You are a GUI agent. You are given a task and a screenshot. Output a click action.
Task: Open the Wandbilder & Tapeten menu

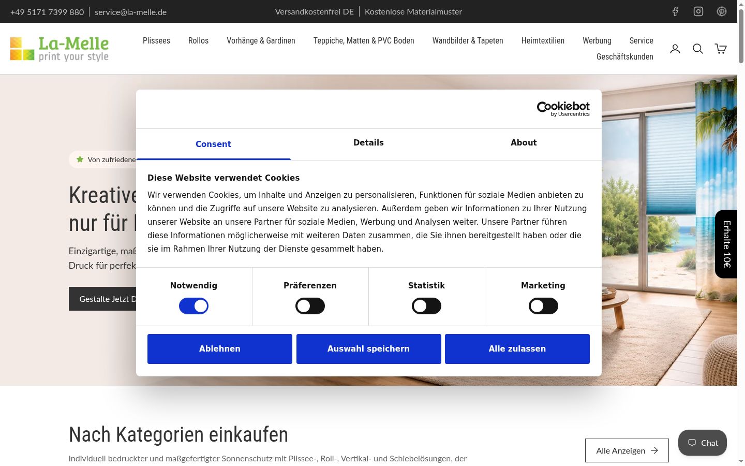pyautogui.click(x=468, y=40)
